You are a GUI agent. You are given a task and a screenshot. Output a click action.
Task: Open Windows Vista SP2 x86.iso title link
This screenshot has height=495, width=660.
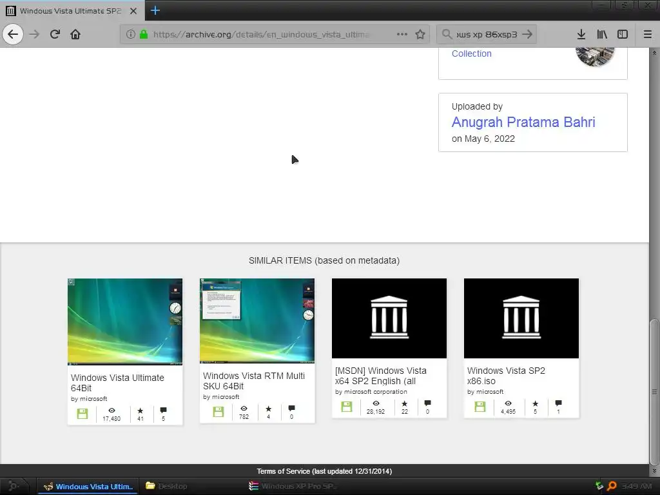(x=506, y=376)
